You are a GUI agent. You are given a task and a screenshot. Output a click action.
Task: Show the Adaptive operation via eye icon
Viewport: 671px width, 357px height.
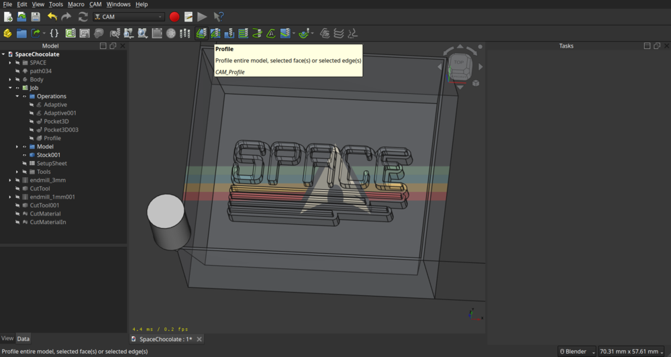[32, 105]
